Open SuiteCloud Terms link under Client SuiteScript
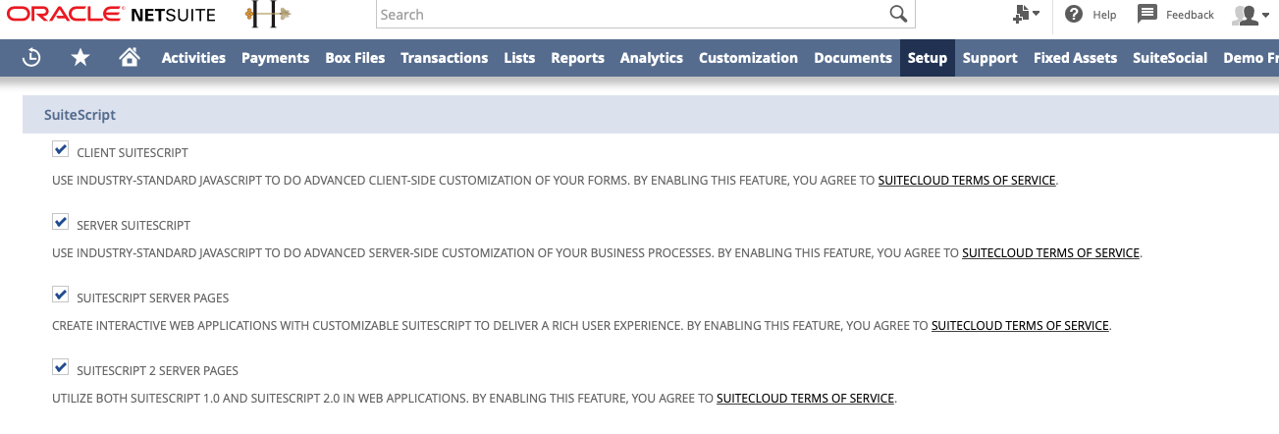The image size is (1279, 434). (x=967, y=181)
